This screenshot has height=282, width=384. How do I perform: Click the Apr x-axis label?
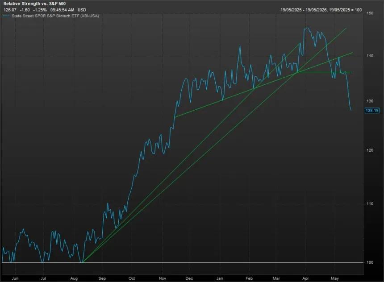coord(305,278)
